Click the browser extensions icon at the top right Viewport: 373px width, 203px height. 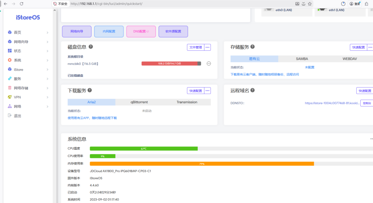[366, 4]
